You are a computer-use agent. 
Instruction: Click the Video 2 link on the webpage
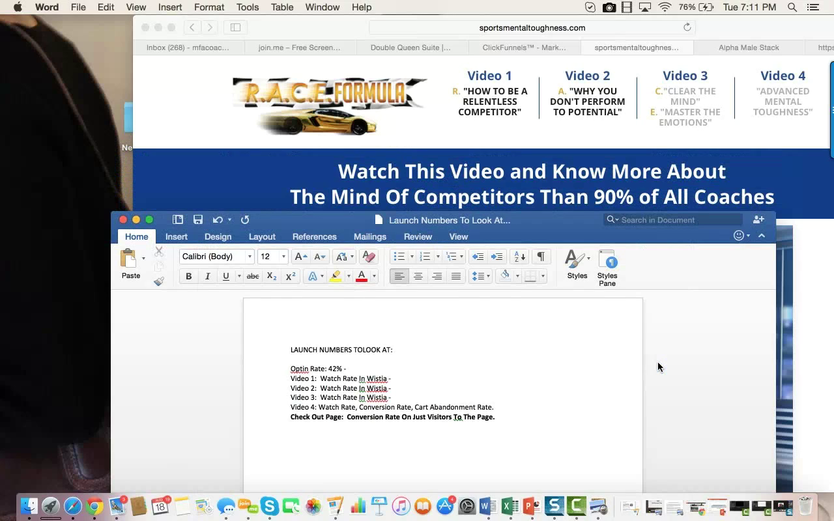[x=587, y=76]
